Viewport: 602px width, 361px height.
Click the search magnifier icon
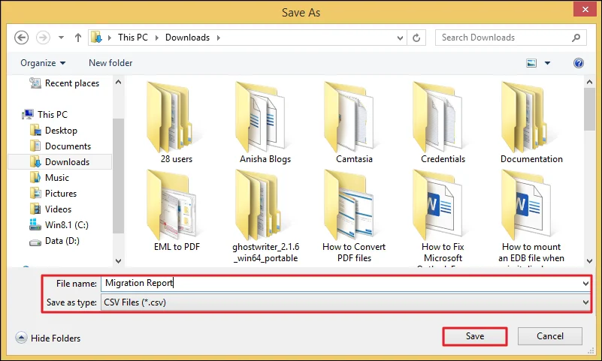click(x=576, y=38)
